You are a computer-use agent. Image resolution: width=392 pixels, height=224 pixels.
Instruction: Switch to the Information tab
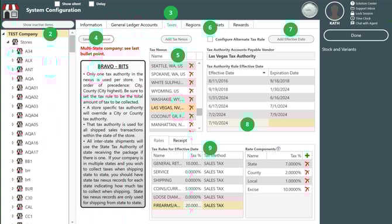[x=91, y=25]
